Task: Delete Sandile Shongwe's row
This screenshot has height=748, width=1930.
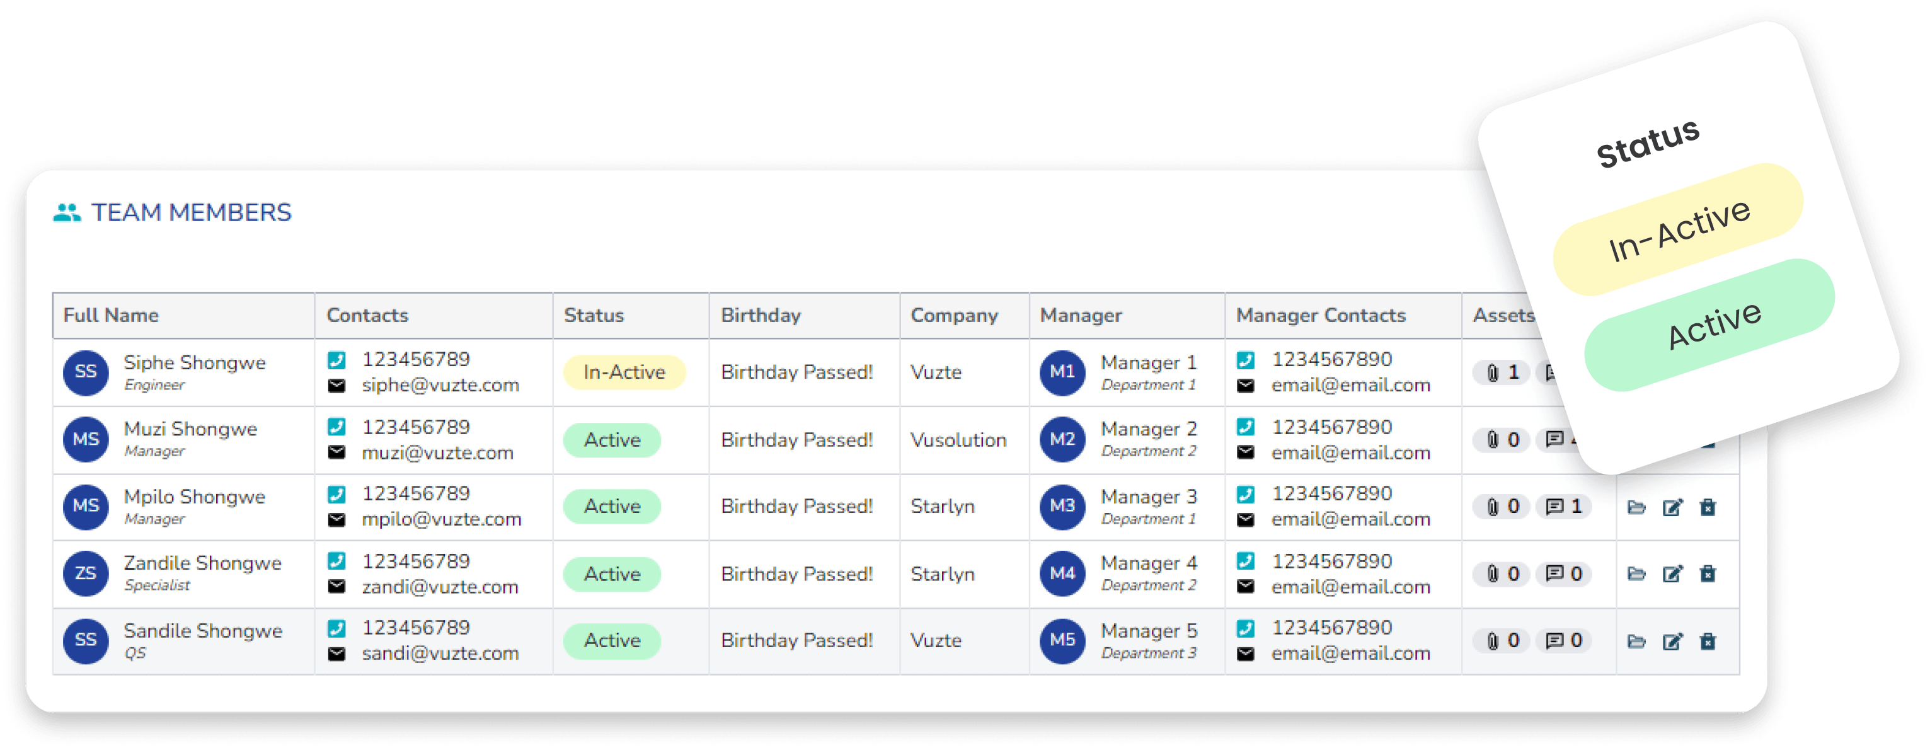Action: tap(1708, 641)
